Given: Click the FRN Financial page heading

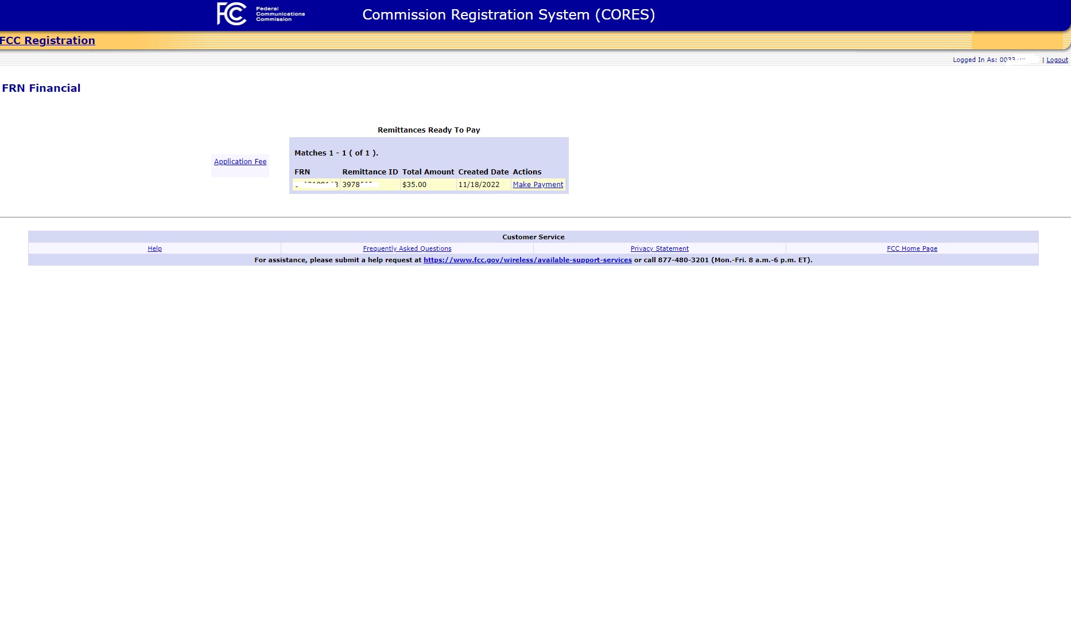Looking at the screenshot, I should [x=41, y=88].
